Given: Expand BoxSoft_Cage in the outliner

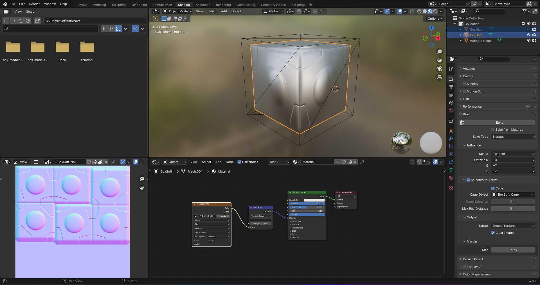Looking at the screenshot, I should tap(460, 41).
